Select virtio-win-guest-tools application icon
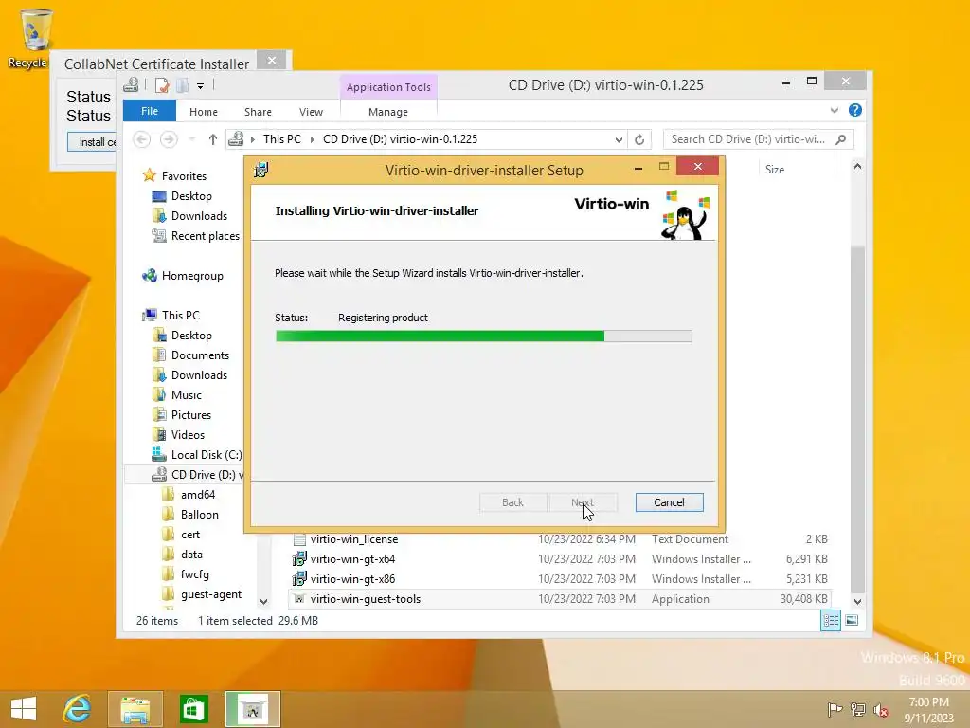 click(299, 599)
